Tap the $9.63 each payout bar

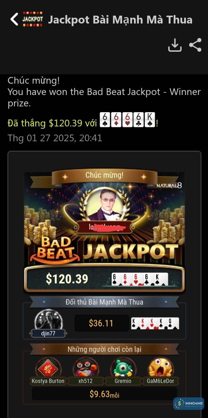pyautogui.click(x=104, y=394)
